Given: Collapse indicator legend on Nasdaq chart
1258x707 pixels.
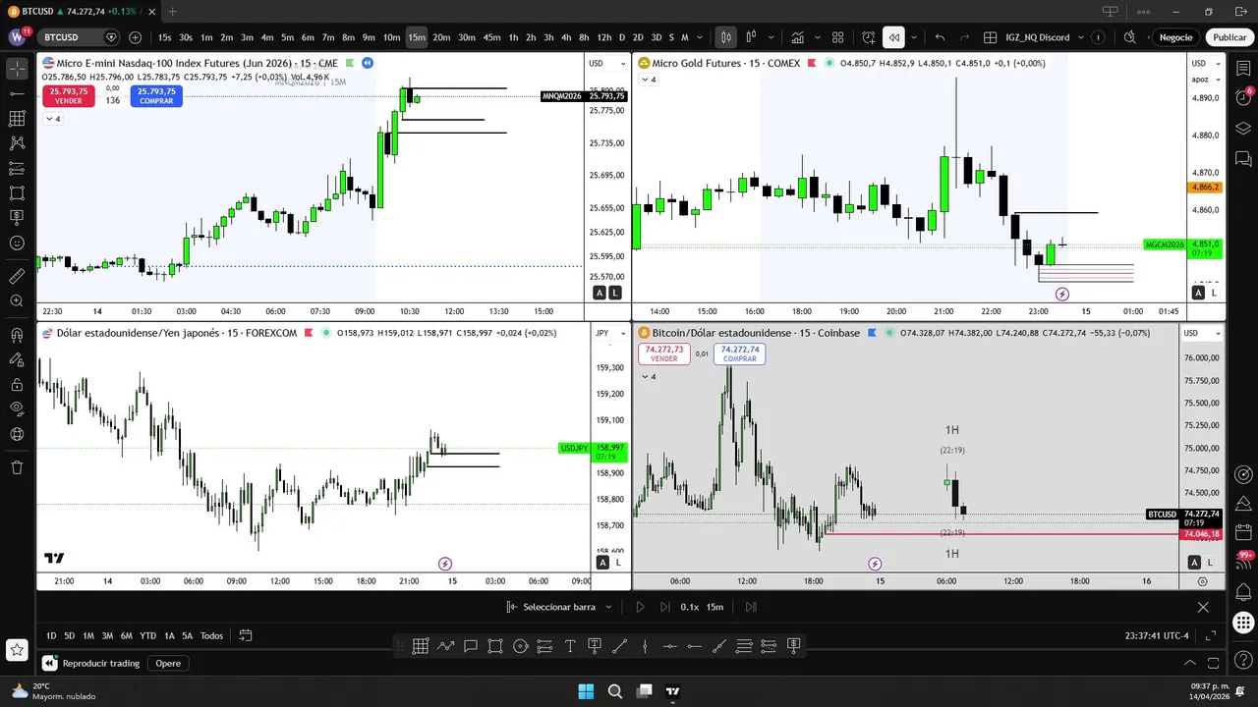Looking at the screenshot, I should [x=53, y=119].
